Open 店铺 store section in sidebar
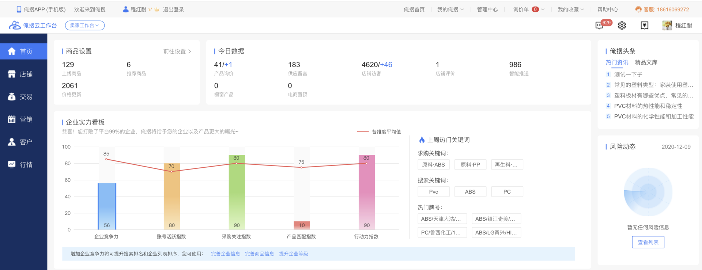702x270 pixels. coord(24,74)
